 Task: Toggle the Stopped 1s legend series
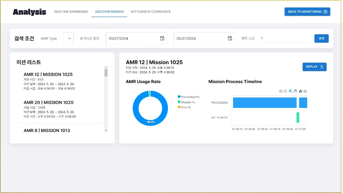coord(188,102)
